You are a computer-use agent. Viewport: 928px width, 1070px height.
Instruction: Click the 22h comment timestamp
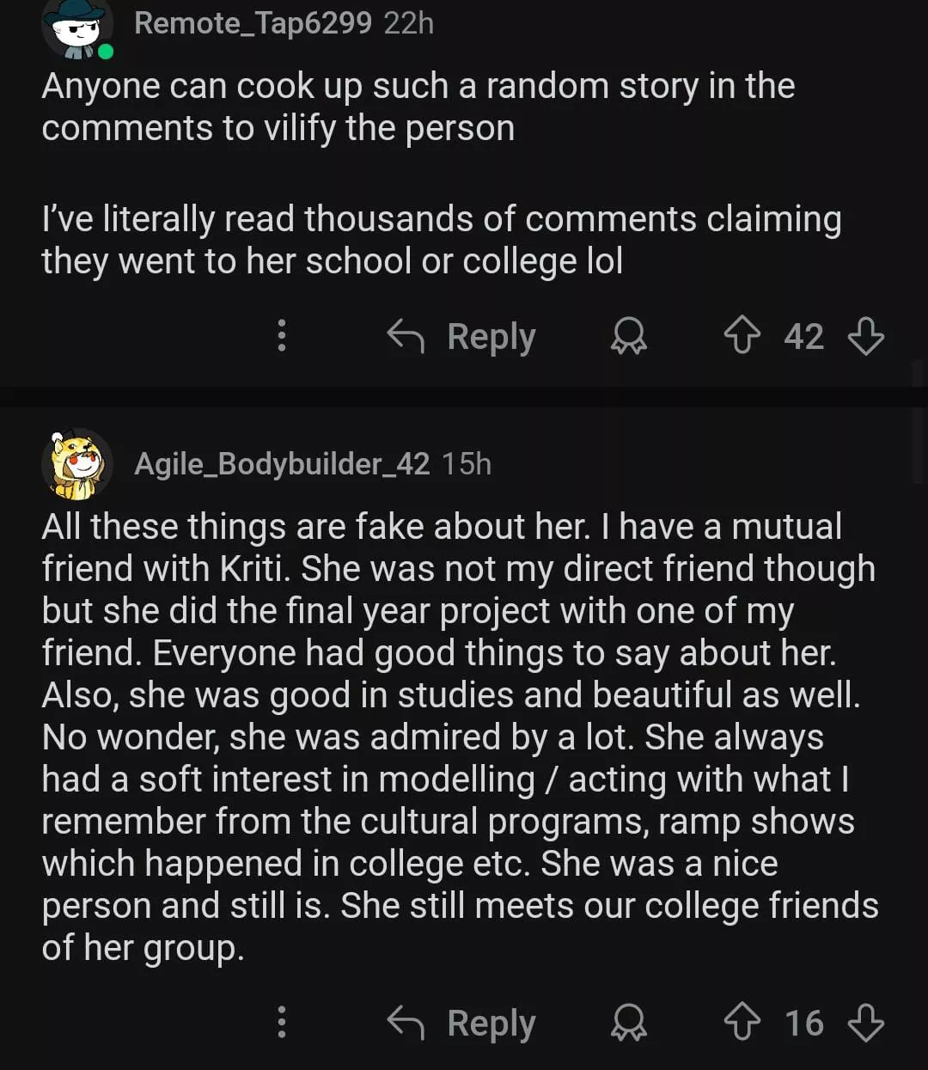[x=409, y=23]
